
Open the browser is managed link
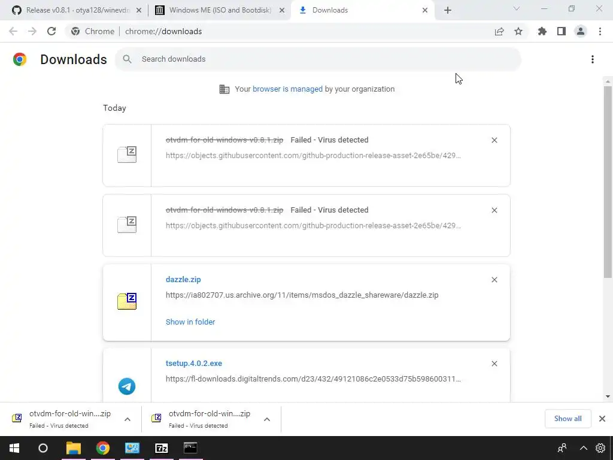[287, 89]
